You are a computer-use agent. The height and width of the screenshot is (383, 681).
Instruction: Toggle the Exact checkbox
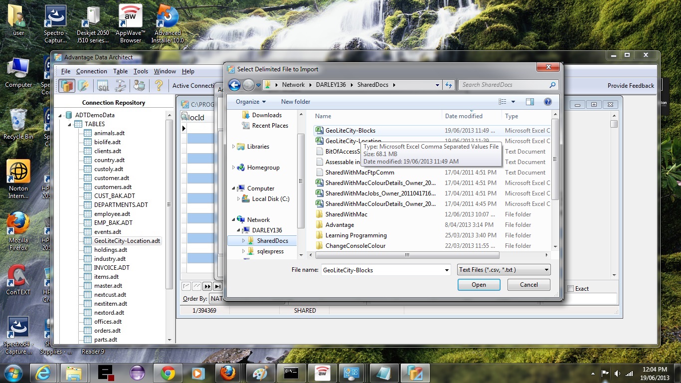pyautogui.click(x=571, y=289)
